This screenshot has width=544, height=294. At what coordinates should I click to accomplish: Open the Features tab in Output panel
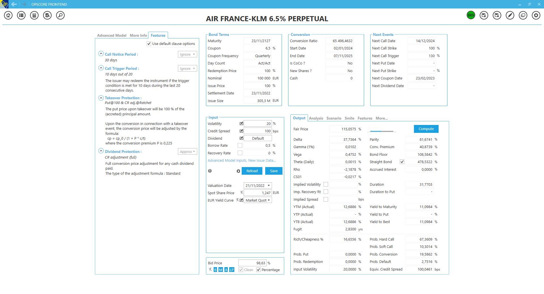tap(365, 118)
